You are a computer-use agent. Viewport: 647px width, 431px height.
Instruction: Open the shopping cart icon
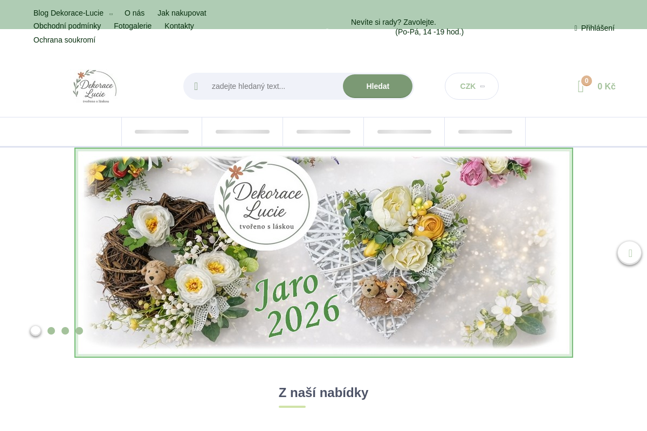581,86
